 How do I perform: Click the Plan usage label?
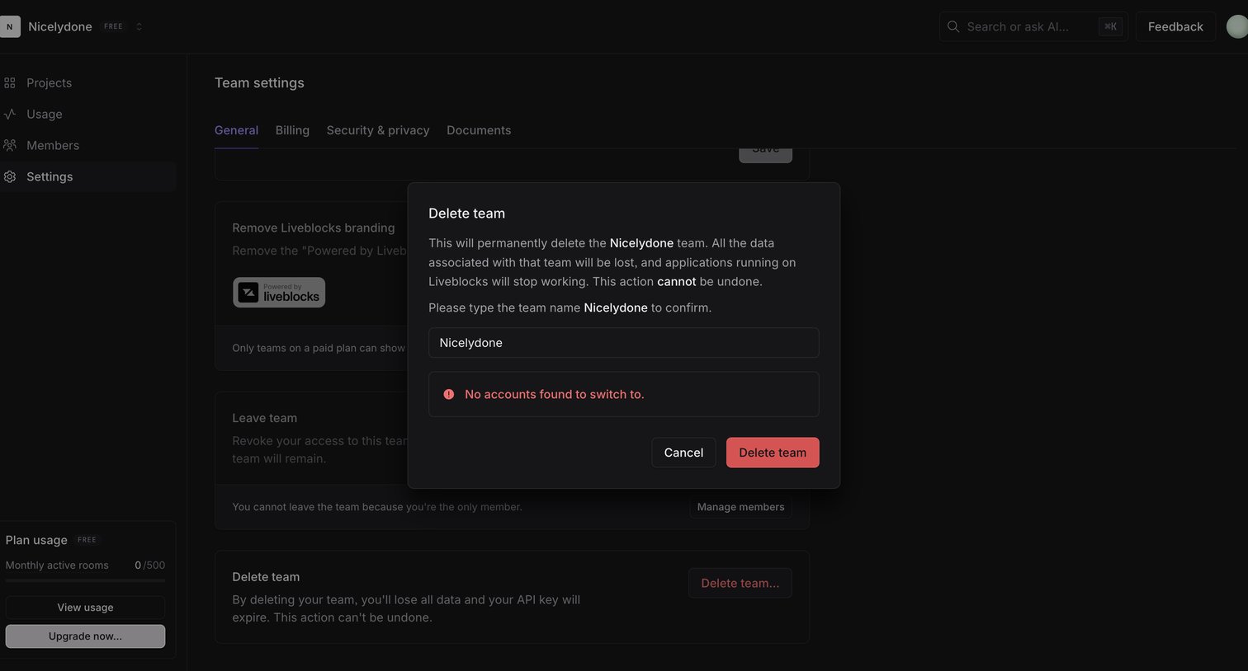(36, 540)
